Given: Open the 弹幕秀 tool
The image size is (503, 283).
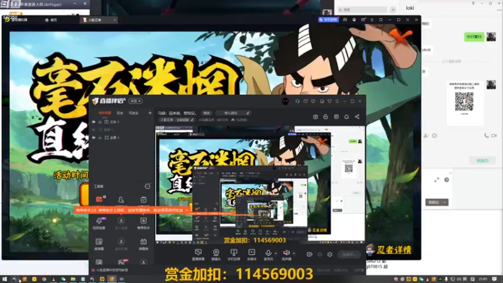Looking at the screenshot, I should pyautogui.click(x=143, y=244).
